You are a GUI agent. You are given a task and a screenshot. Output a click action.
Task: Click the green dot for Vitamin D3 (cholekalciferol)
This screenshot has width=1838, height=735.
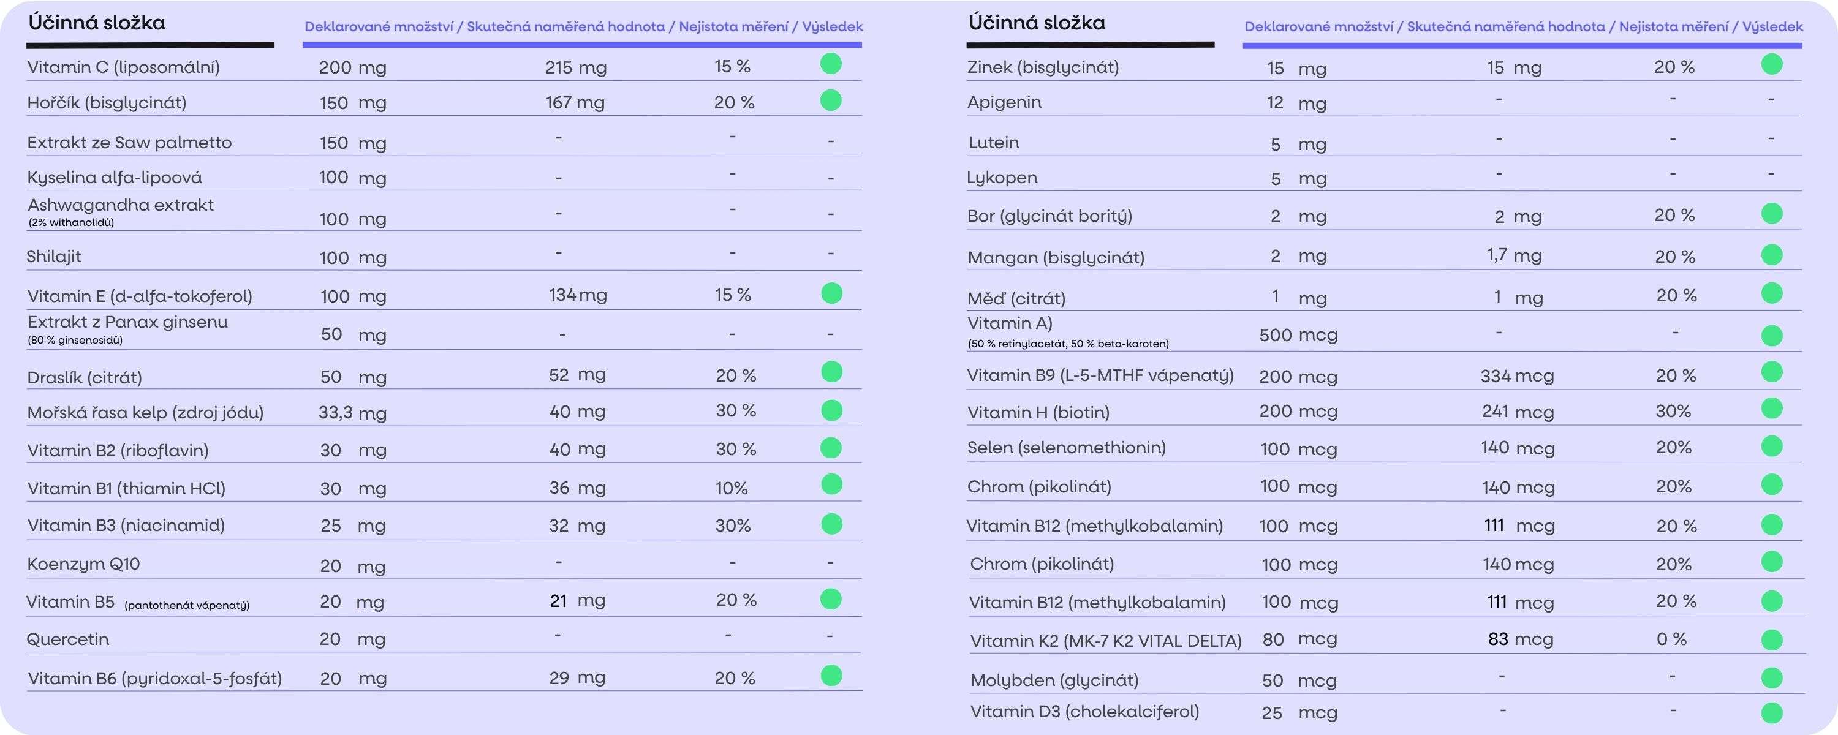tap(1772, 712)
